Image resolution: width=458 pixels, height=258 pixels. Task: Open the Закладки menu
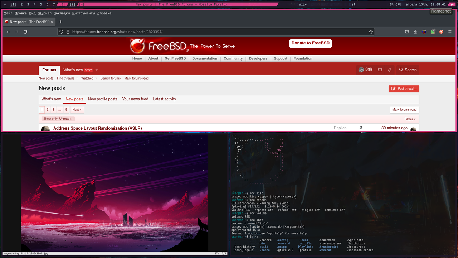(62, 13)
